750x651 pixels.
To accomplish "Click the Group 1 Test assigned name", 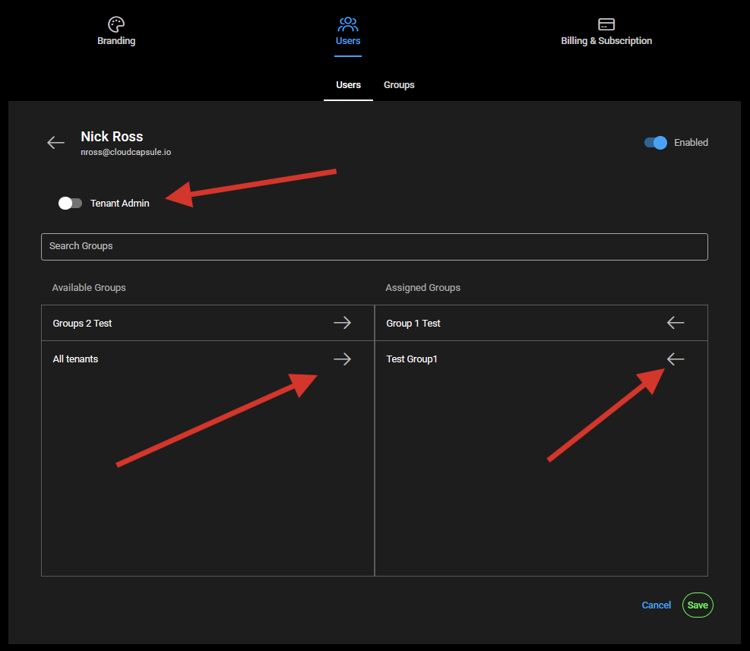I will point(413,324).
